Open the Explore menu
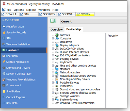Viewport: 130px width, 111px height. 31,10
